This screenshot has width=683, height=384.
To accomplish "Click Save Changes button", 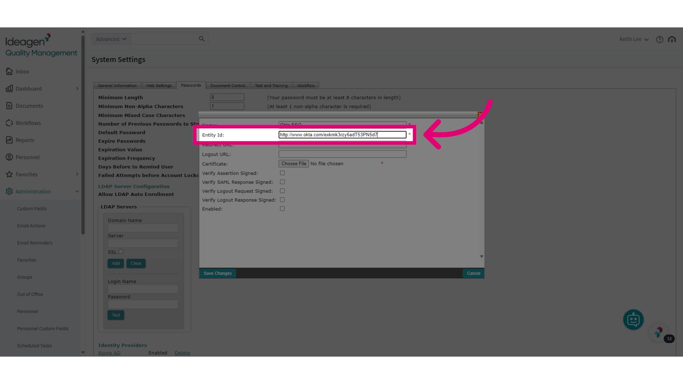I will pos(218,273).
